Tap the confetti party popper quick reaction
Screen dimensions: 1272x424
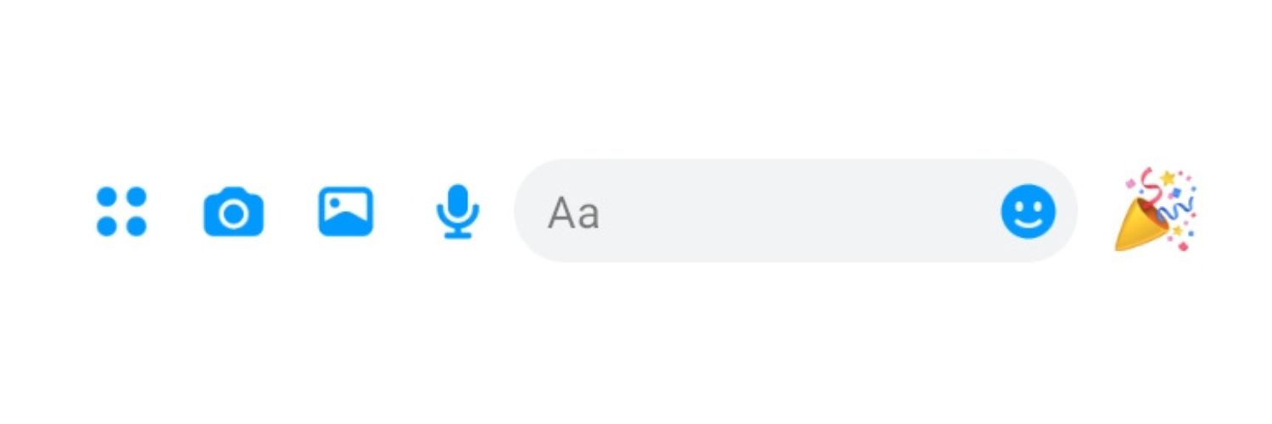point(1156,209)
